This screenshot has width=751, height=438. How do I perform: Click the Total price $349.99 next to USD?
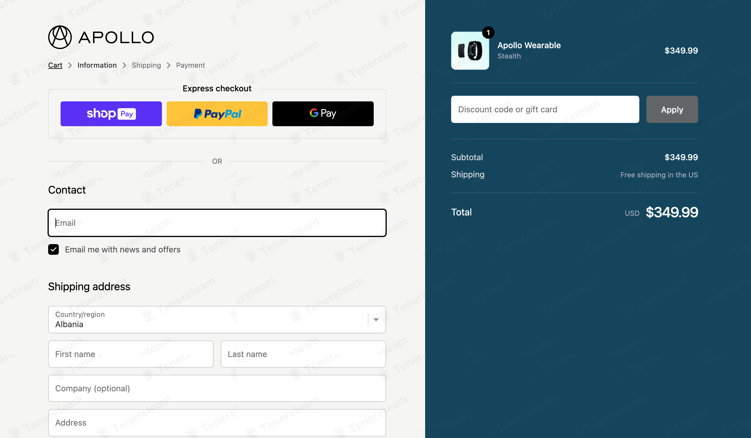pyautogui.click(x=672, y=212)
